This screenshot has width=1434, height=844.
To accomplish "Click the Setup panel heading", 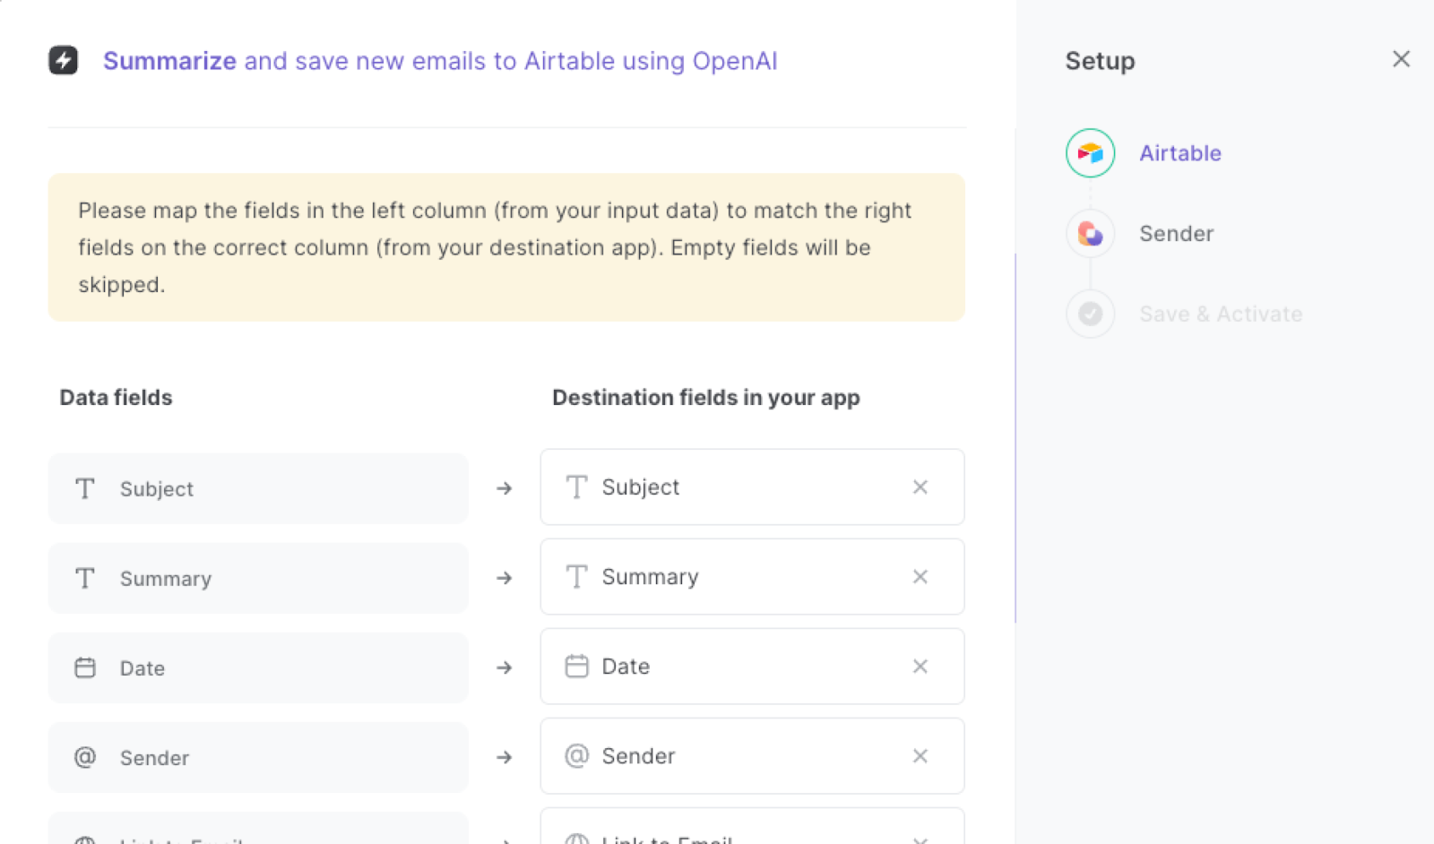I will pyautogui.click(x=1100, y=61).
